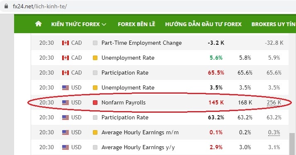Screen dimensions: 296x155
Task: Click yellow impact icon for Average Hourly Earnings m/m
Action: click(x=95, y=132)
